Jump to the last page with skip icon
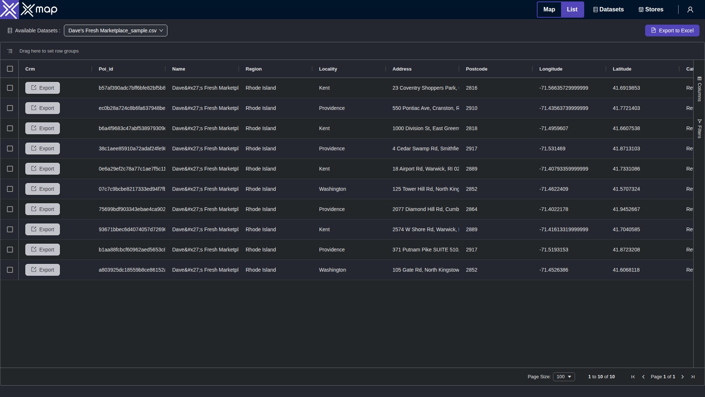705x397 pixels. tap(693, 377)
